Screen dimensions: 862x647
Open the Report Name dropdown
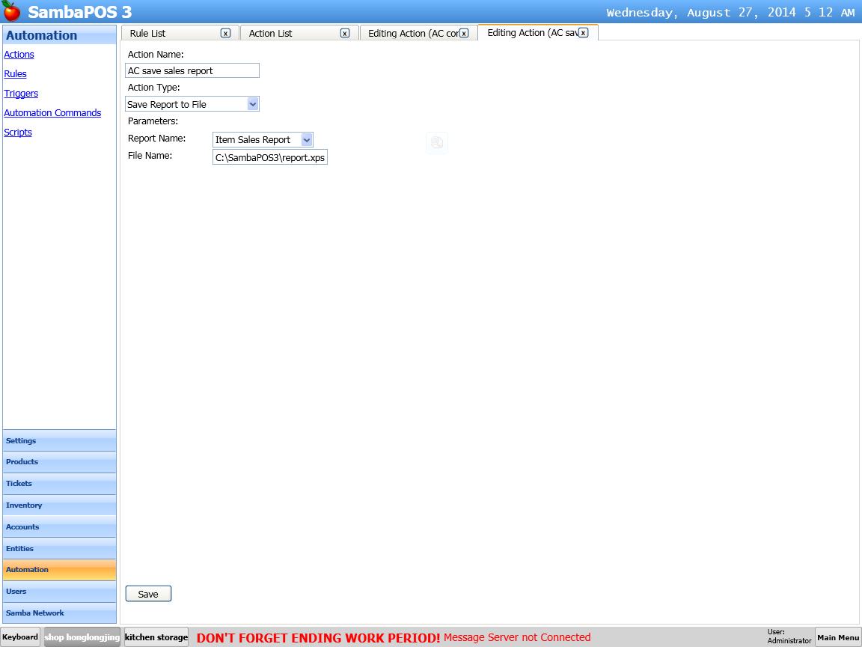coord(305,139)
